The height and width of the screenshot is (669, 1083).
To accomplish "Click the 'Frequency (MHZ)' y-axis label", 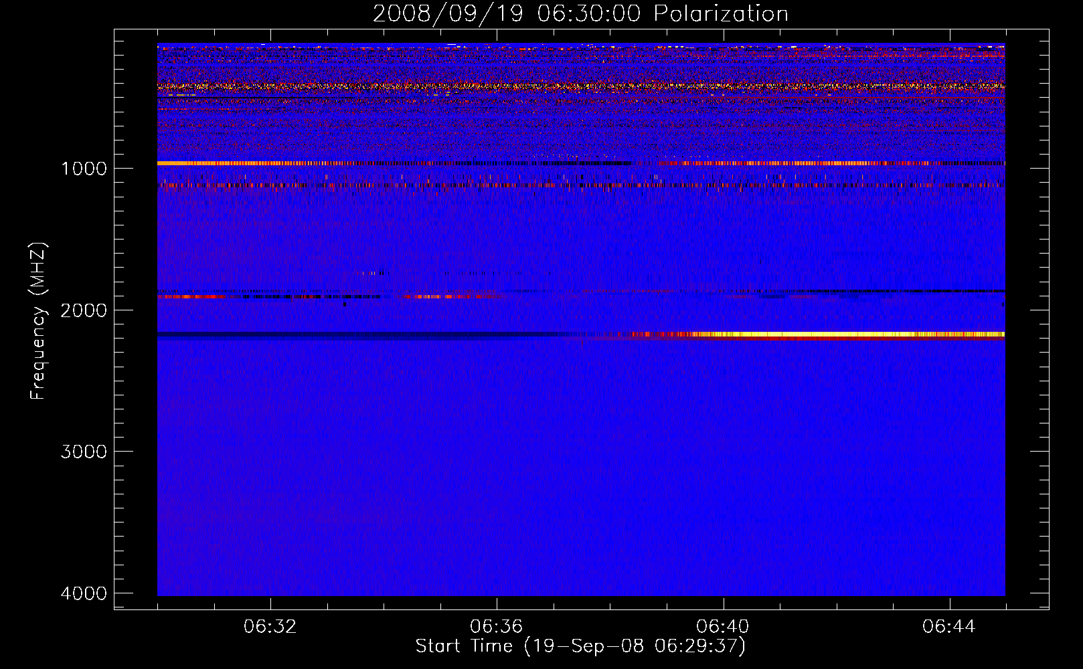I will click(x=39, y=321).
